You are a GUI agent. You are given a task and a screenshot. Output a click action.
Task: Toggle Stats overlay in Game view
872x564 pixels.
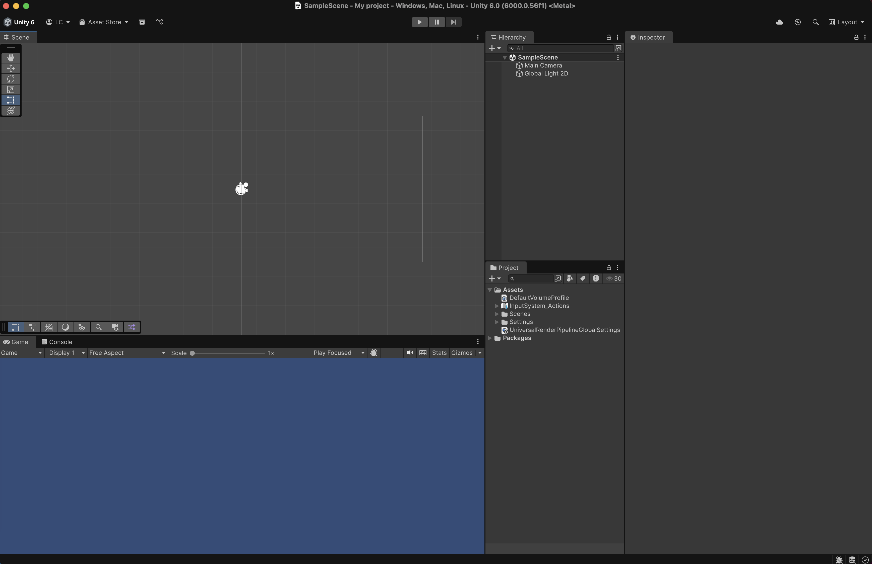(x=439, y=352)
